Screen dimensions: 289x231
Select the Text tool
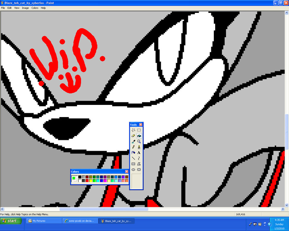coord(139,153)
